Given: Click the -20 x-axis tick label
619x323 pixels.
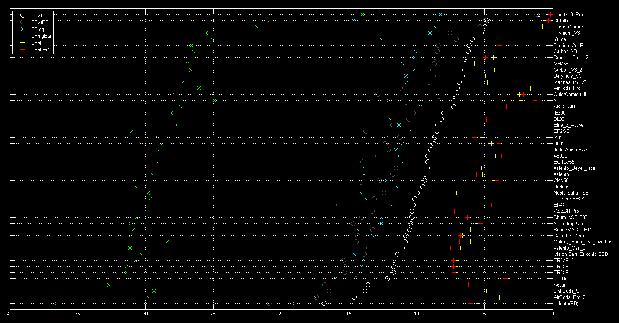Looking at the screenshot, I should (281, 314).
